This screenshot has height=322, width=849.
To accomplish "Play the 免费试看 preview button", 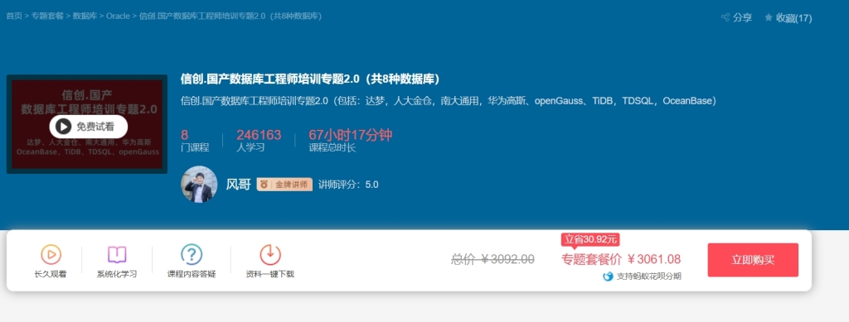I will [88, 127].
